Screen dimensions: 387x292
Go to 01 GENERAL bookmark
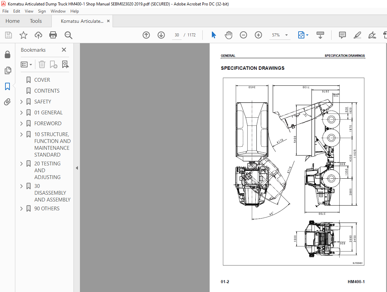point(48,113)
